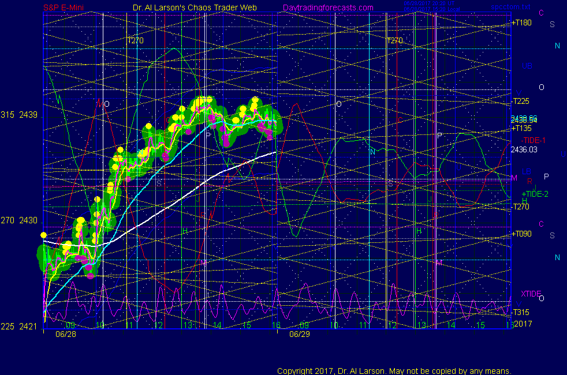Click the T270 label in 06/28 session
Viewport: 567px width, 375px height.
point(136,40)
